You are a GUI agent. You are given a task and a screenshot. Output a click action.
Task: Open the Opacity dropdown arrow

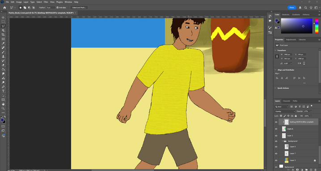pyautogui.click(x=311, y=111)
